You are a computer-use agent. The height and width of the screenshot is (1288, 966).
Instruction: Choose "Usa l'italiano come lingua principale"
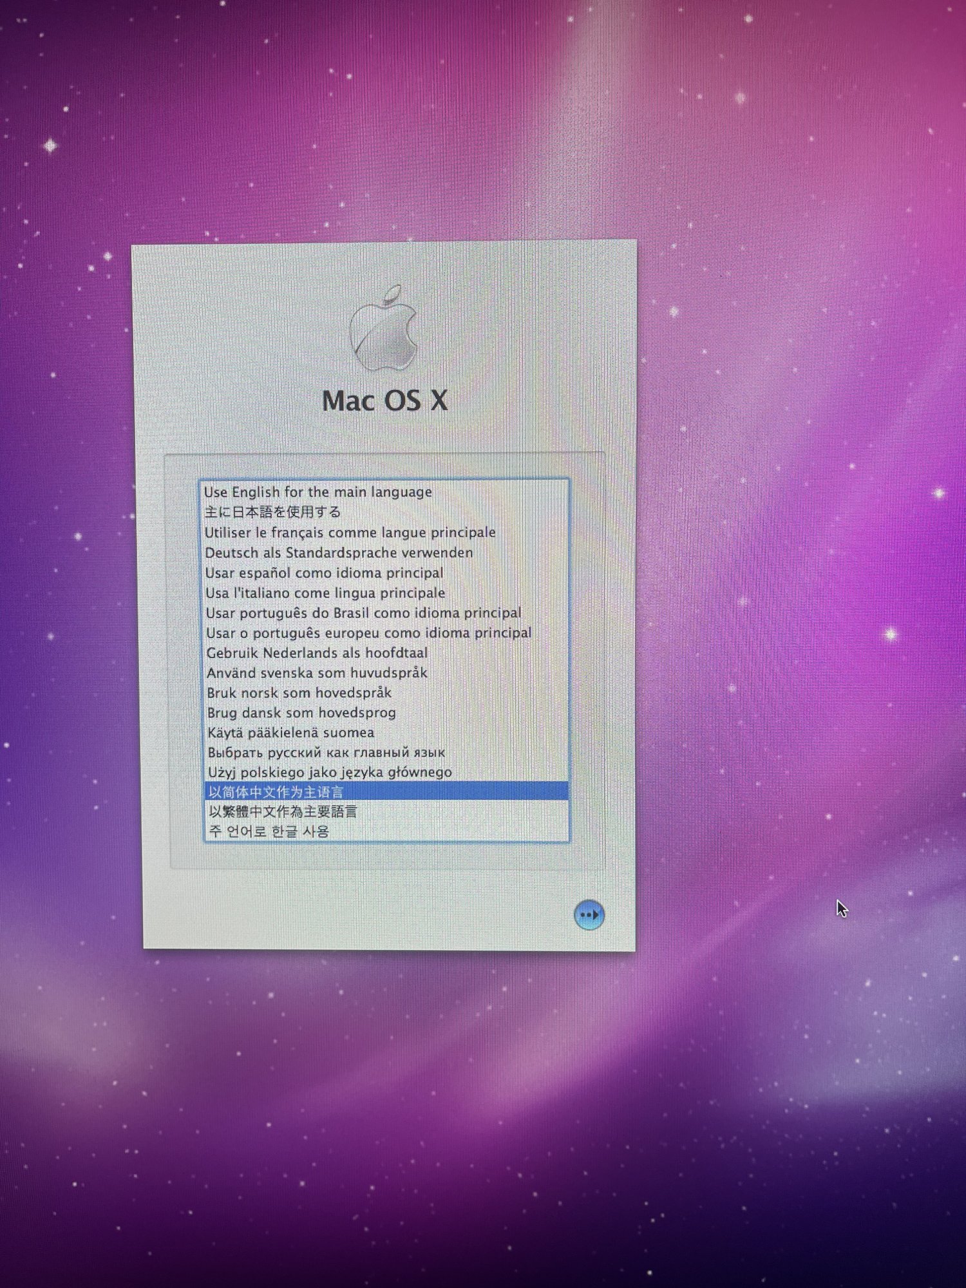385,592
